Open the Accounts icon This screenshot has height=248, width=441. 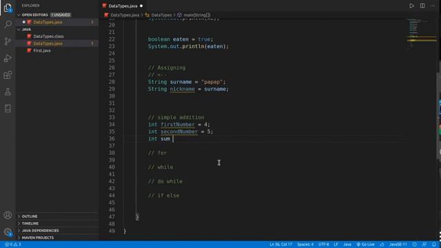(8, 215)
